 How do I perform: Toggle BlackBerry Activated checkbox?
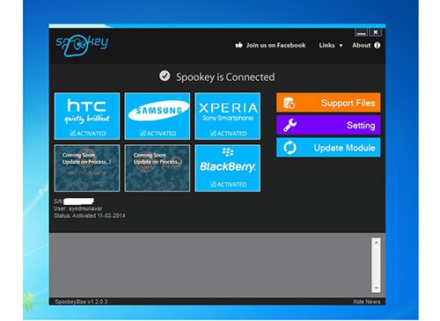point(213,185)
